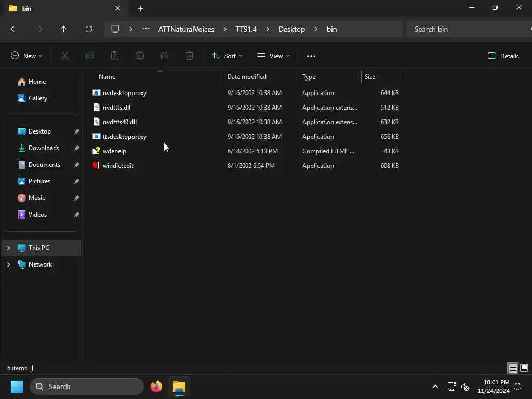Click the windictedit red book icon

[x=96, y=165]
